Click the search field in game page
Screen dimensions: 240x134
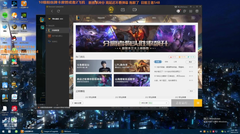(181, 18)
